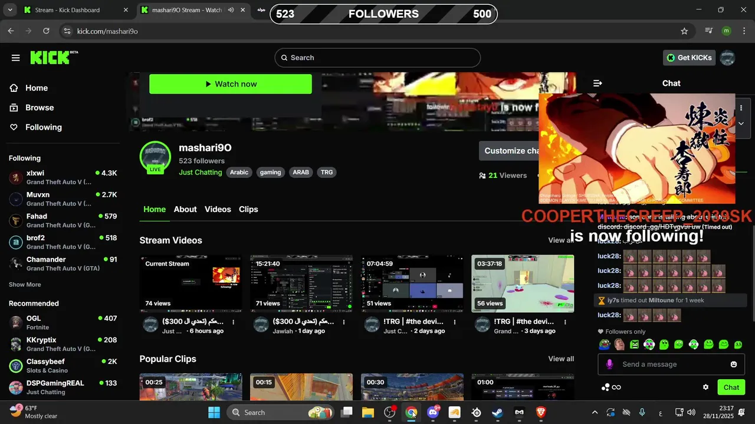Open options for the 07:04:59 video
Image resolution: width=755 pixels, height=424 pixels.
point(455,322)
